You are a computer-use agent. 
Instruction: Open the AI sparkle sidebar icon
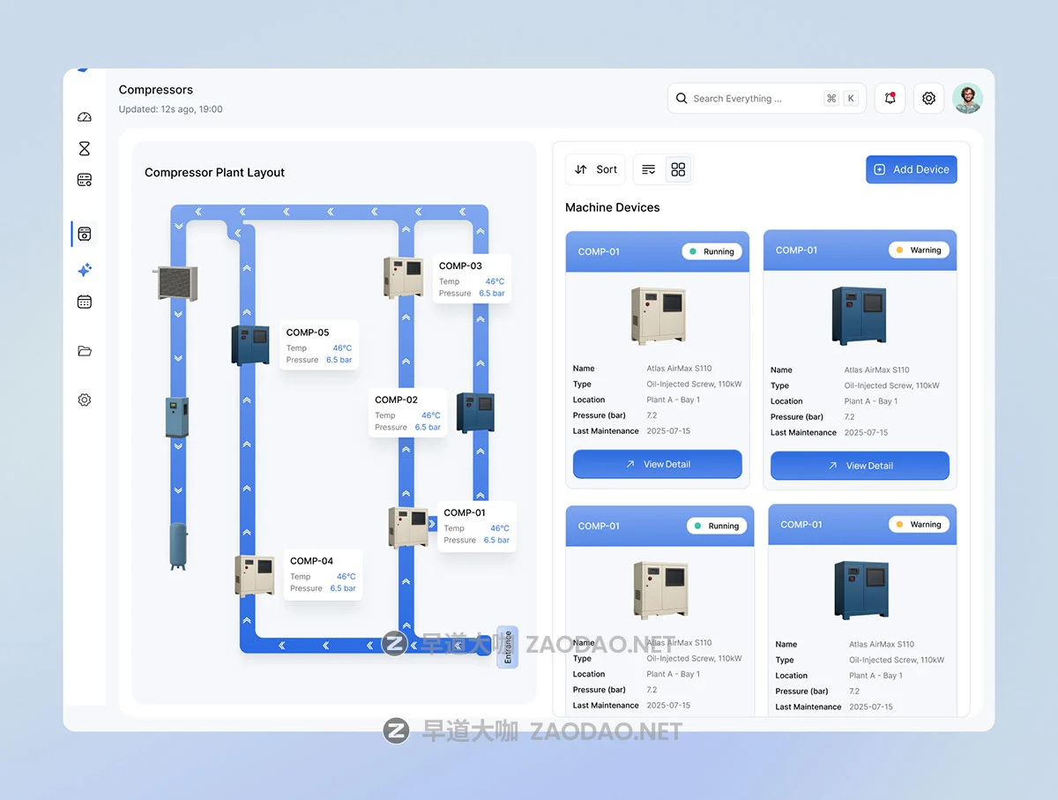tap(85, 270)
